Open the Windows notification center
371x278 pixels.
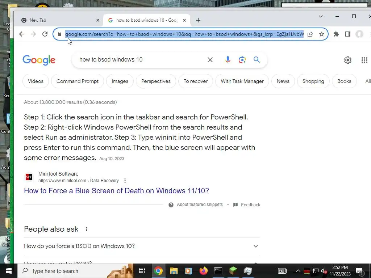tap(359, 271)
